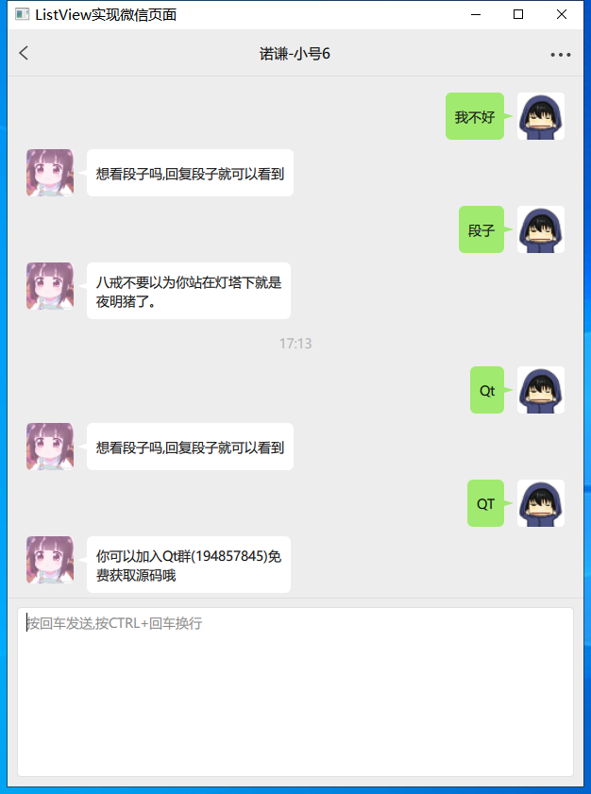Select the green '我不好' message bubble

(x=475, y=116)
